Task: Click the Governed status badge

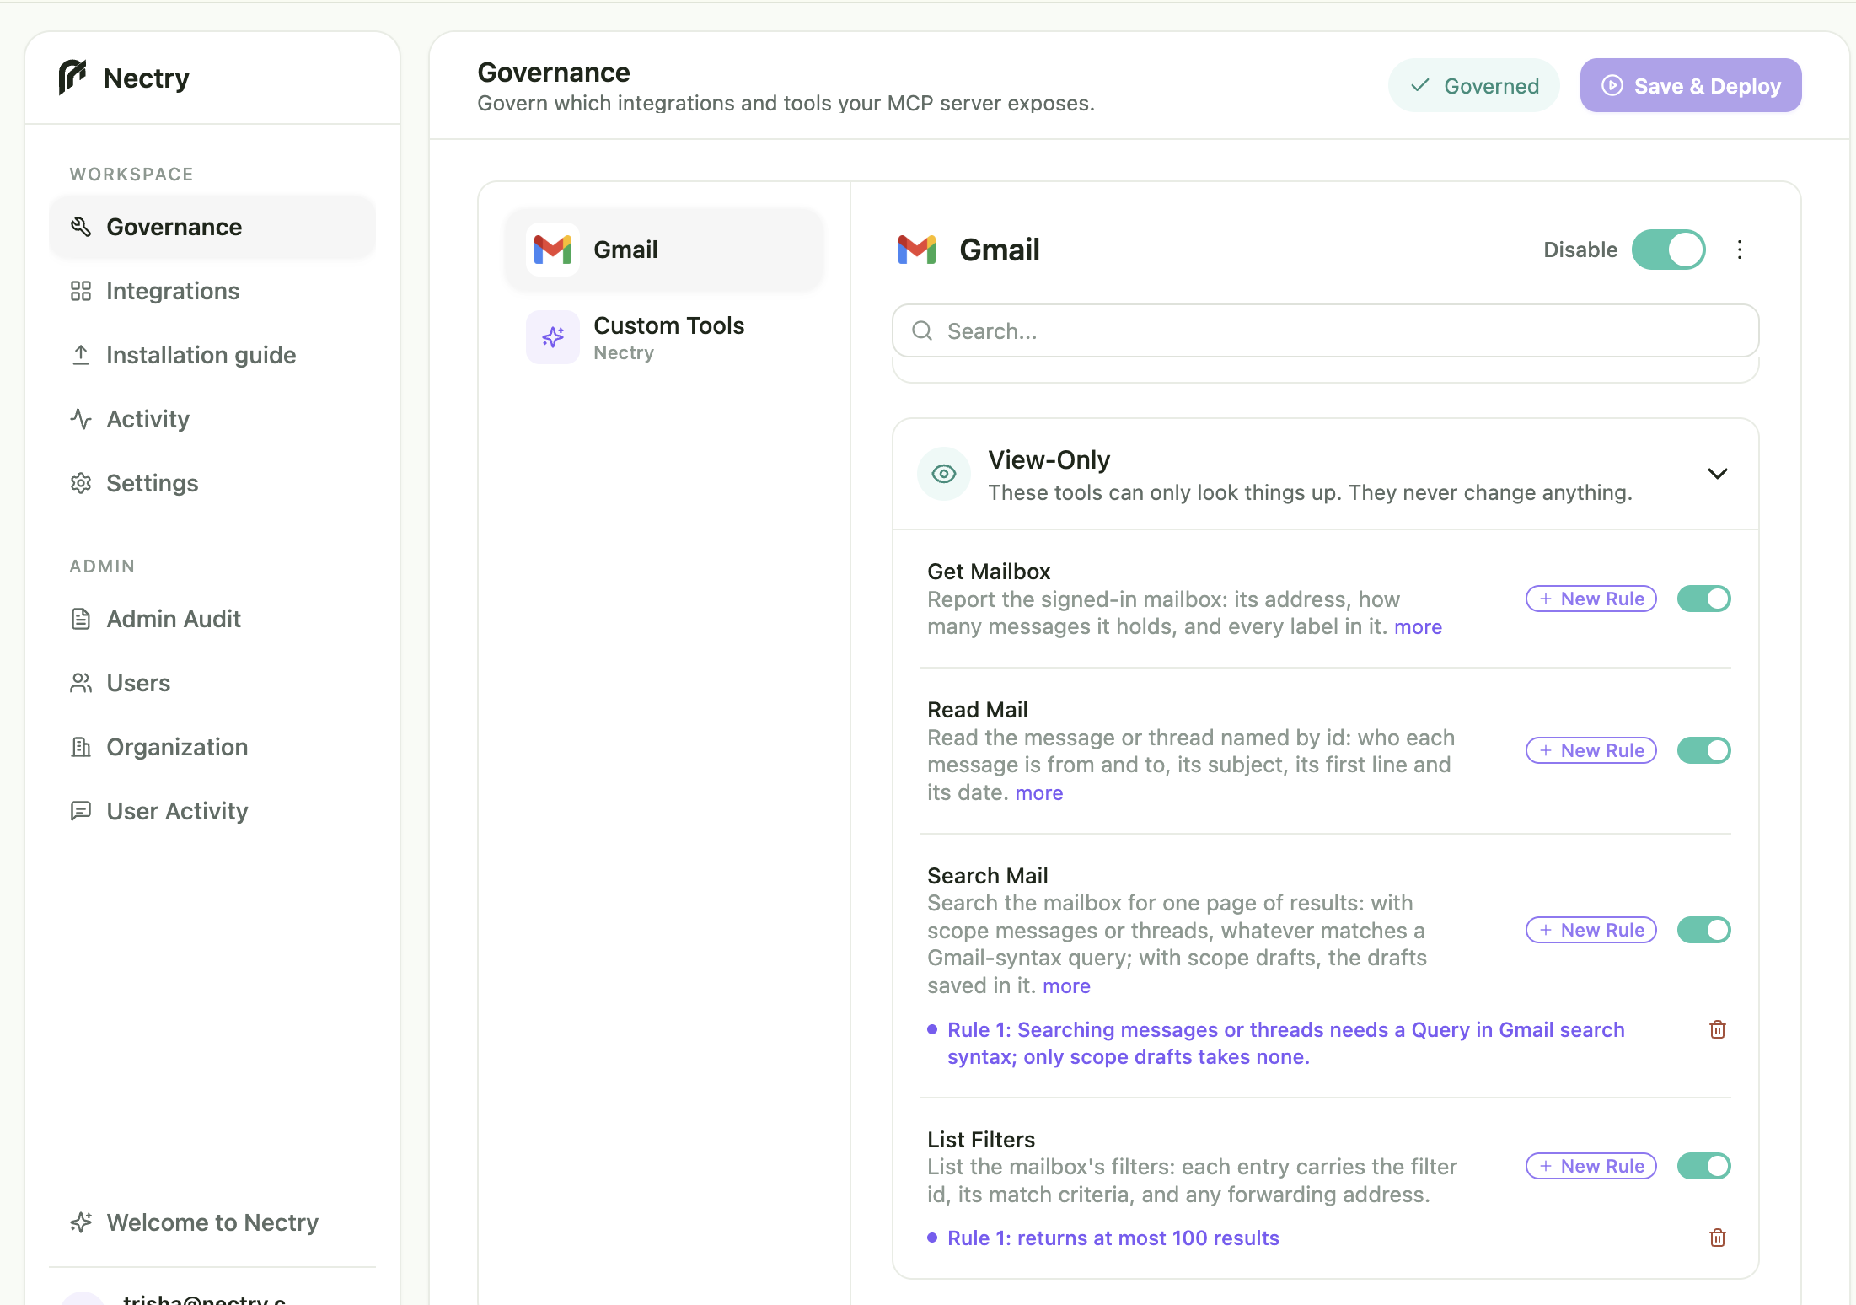Action: click(x=1473, y=85)
